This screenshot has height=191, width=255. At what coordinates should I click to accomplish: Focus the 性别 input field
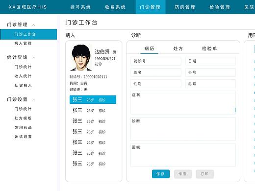click(x=156, y=84)
